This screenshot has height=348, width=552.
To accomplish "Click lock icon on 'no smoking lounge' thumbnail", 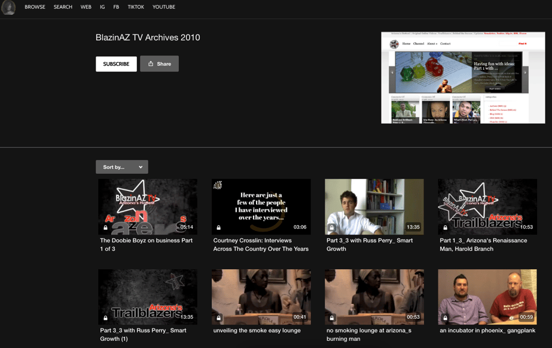I will pos(332,318).
